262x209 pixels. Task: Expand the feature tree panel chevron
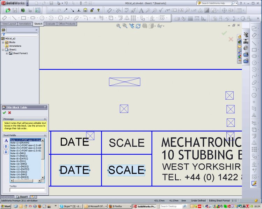point(36,30)
